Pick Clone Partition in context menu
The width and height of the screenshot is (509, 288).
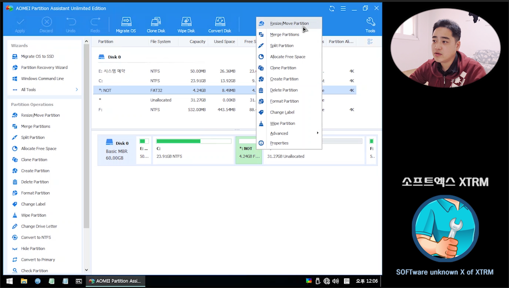289,68
